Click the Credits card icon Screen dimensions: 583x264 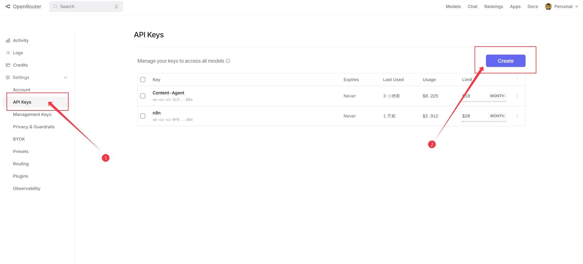pos(8,65)
